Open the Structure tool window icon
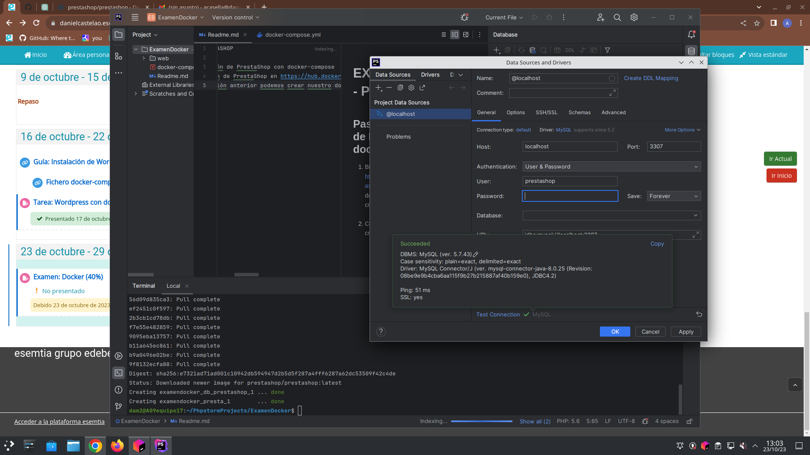The image size is (810, 455). click(x=119, y=56)
